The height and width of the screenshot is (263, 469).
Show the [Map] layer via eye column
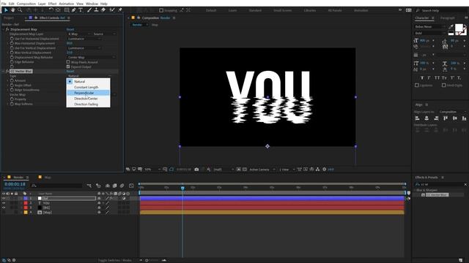[x=4, y=213]
